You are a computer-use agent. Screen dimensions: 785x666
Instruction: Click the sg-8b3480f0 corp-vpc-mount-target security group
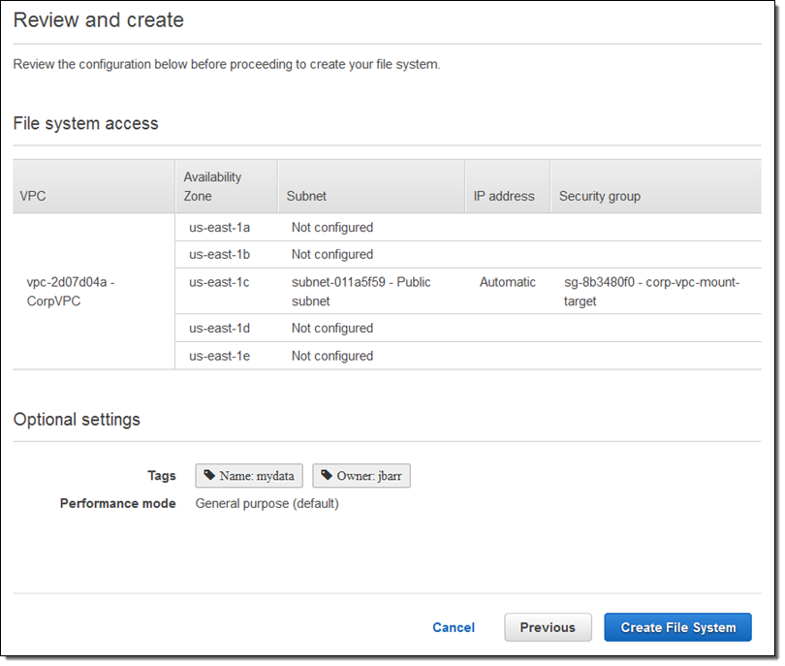pos(651,292)
